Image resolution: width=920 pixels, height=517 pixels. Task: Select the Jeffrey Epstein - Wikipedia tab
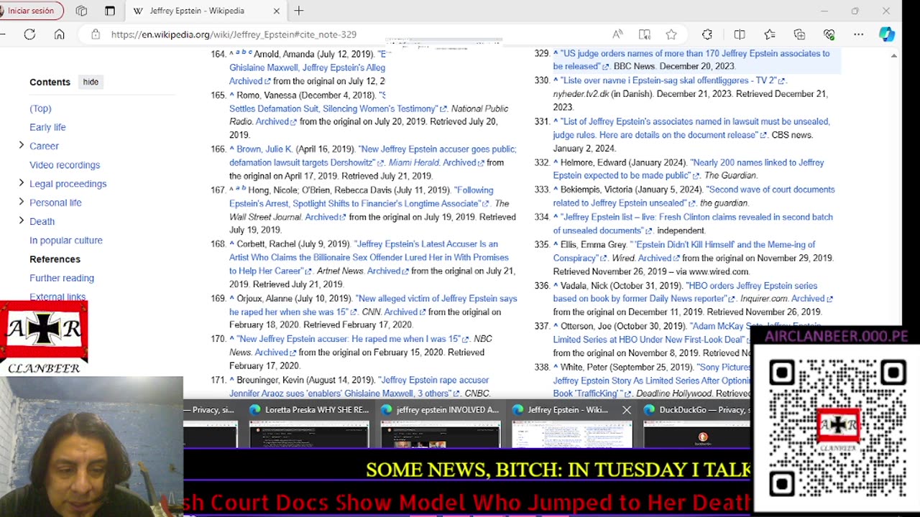click(197, 11)
